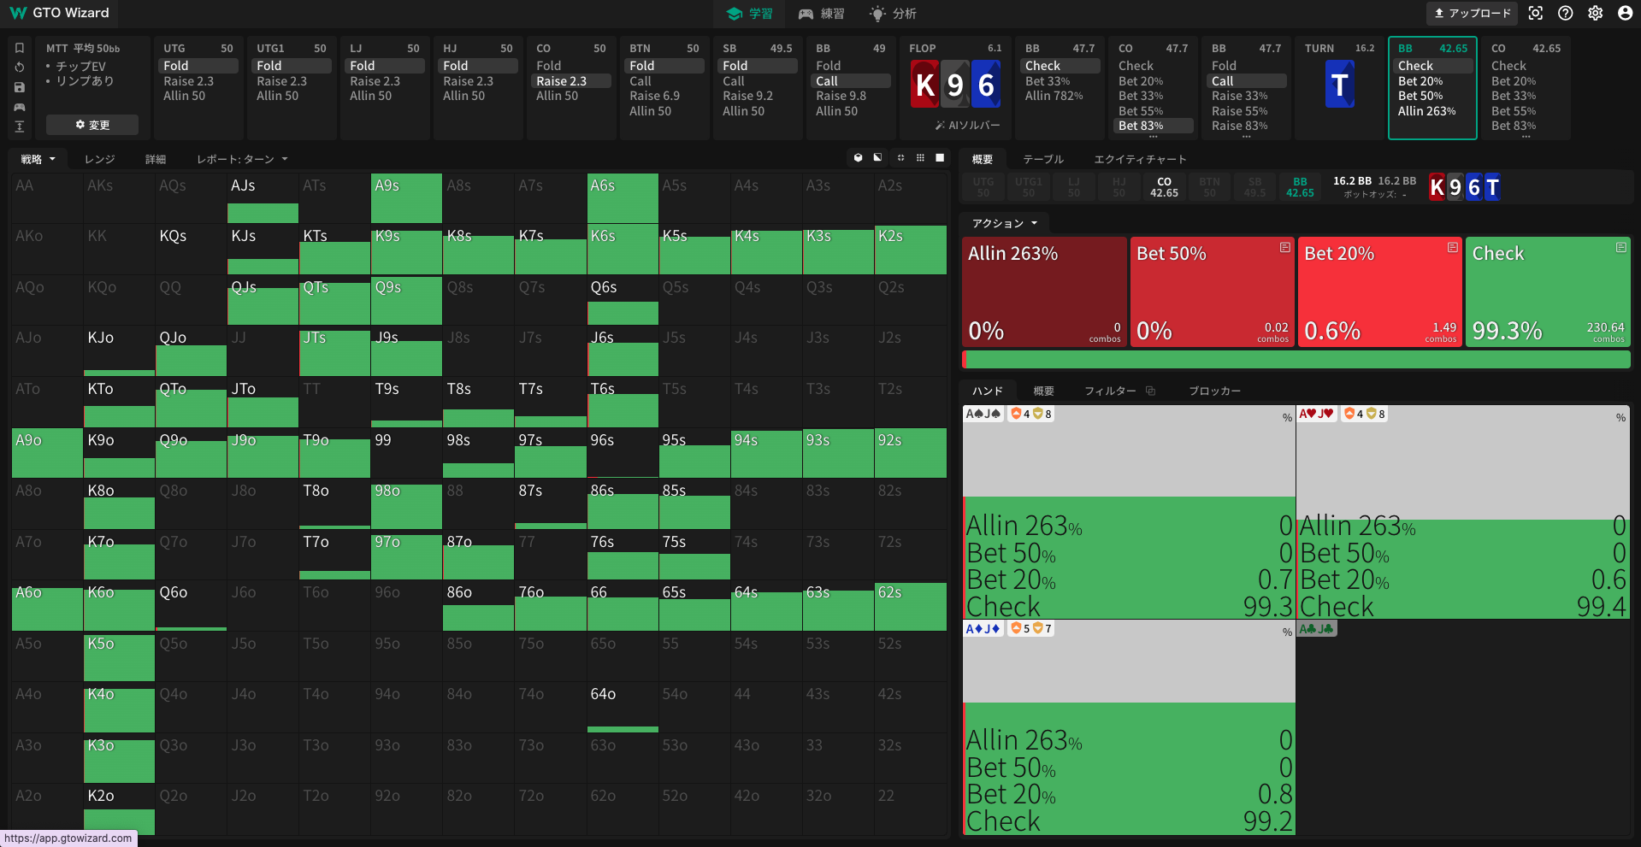Click the green strategy frequency bar under action cards
Image resolution: width=1641 pixels, height=847 pixels.
tap(1296, 360)
